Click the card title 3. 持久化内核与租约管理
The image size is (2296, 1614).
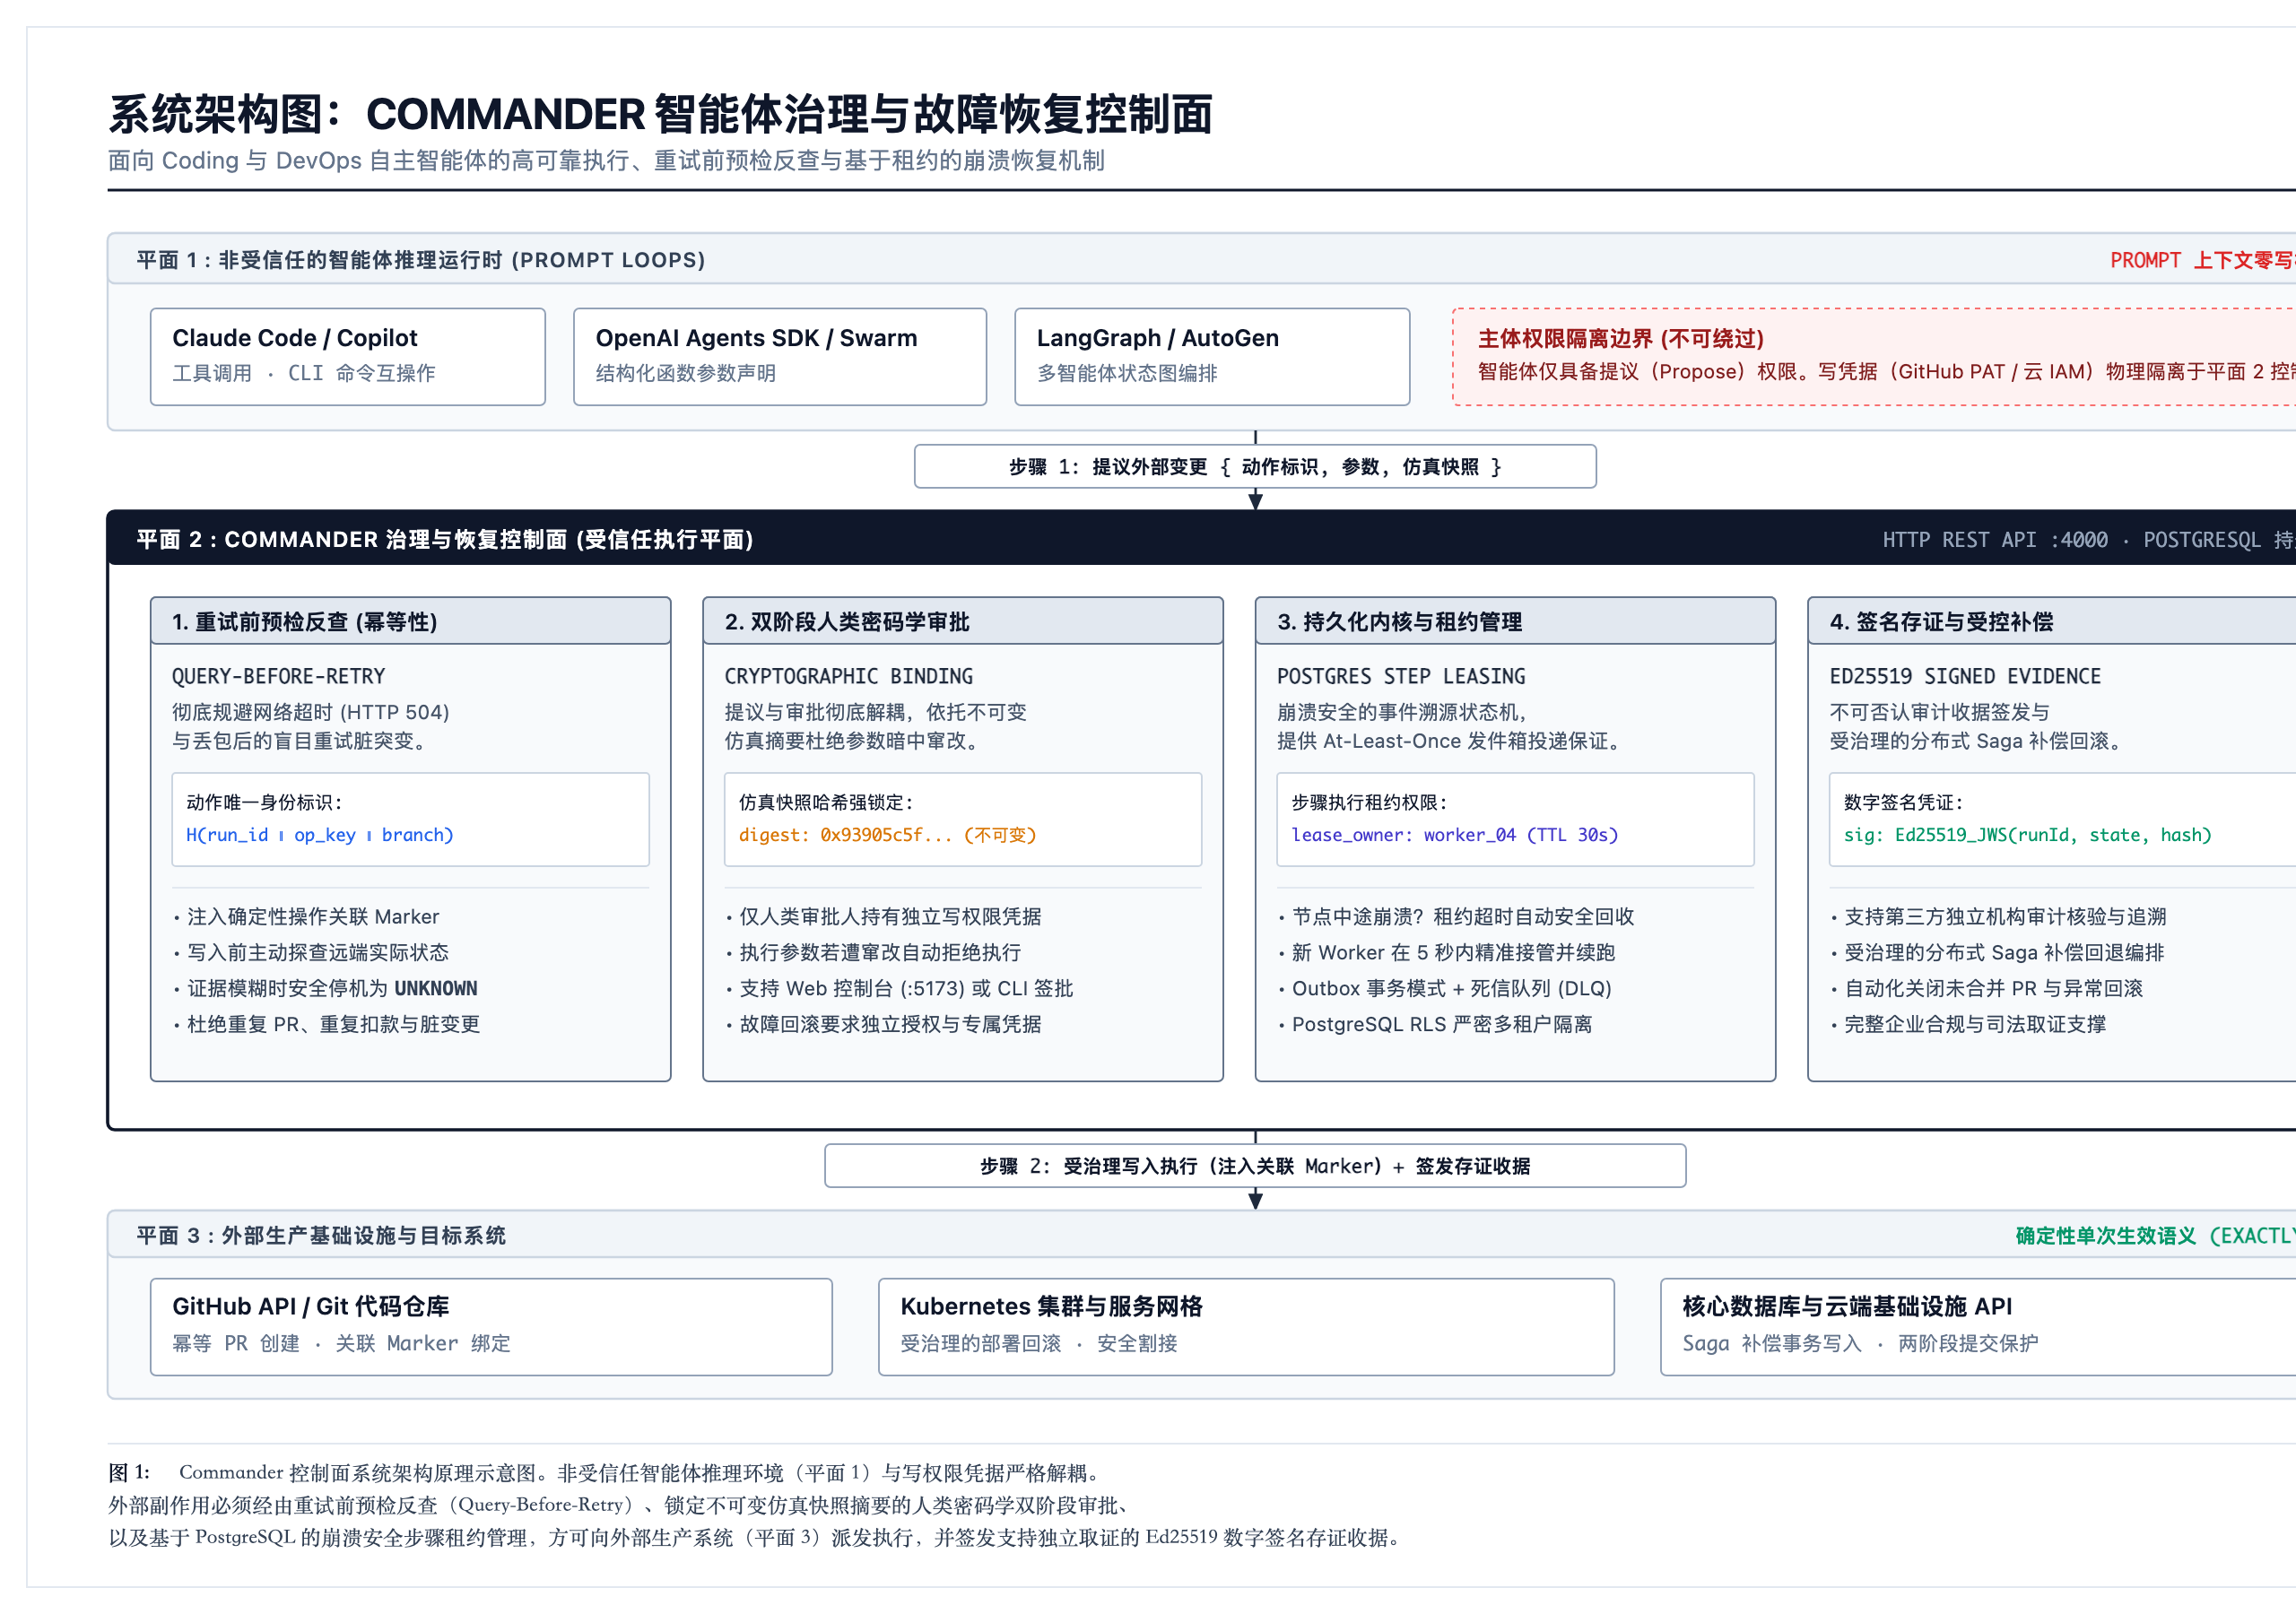click(1399, 621)
